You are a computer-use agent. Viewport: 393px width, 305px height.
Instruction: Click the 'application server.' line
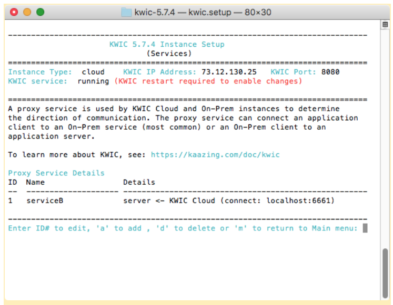[52, 136]
